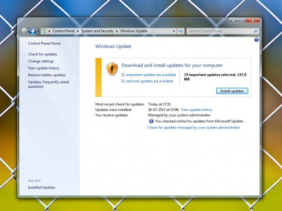Viewport: 282px width, 211px height.
Task: Open Control Panel Home link
Action: (x=44, y=43)
